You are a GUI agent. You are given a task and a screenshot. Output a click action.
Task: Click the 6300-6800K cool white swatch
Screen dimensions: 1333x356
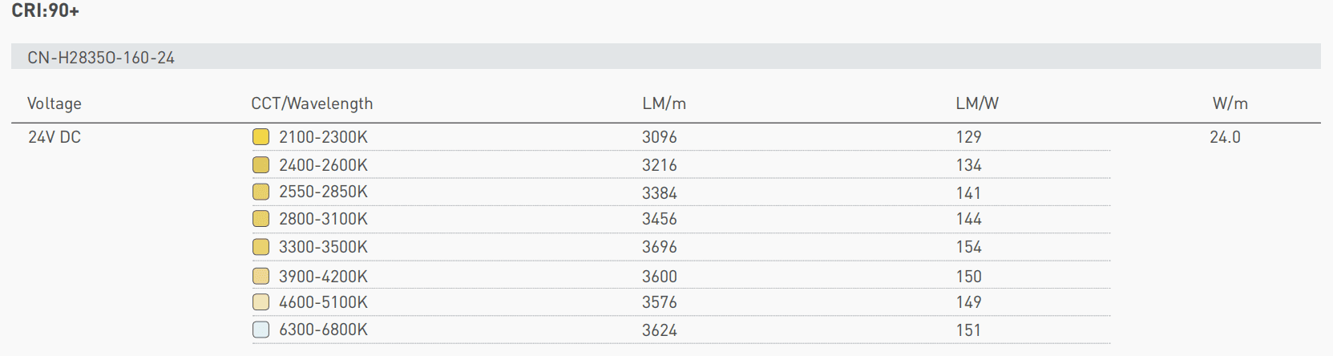point(261,330)
